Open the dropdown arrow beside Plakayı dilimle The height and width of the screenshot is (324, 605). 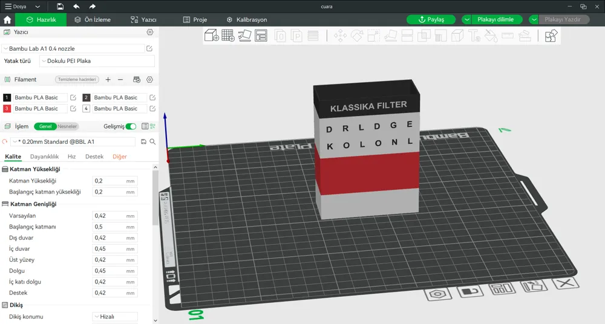point(466,20)
